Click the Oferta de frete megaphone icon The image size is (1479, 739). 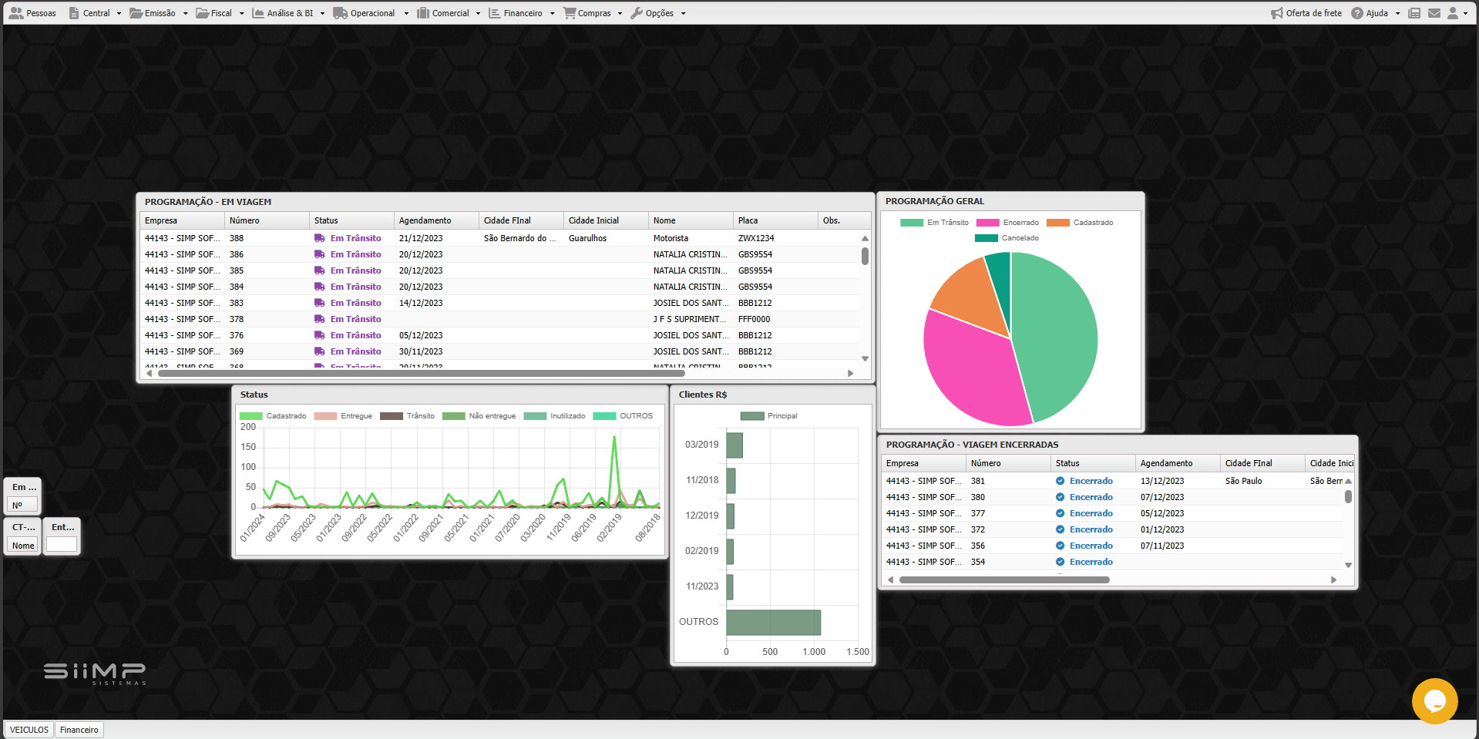tap(1277, 13)
